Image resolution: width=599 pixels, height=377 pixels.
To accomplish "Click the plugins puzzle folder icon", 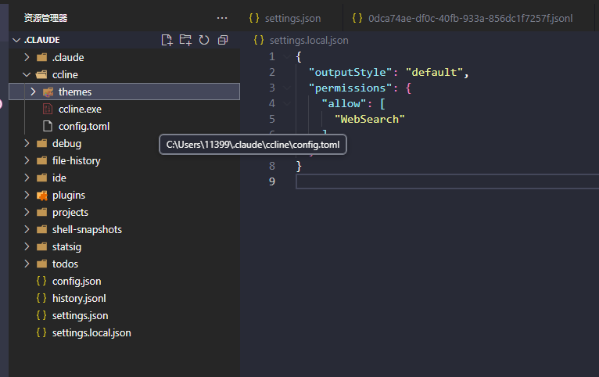I will (41, 196).
